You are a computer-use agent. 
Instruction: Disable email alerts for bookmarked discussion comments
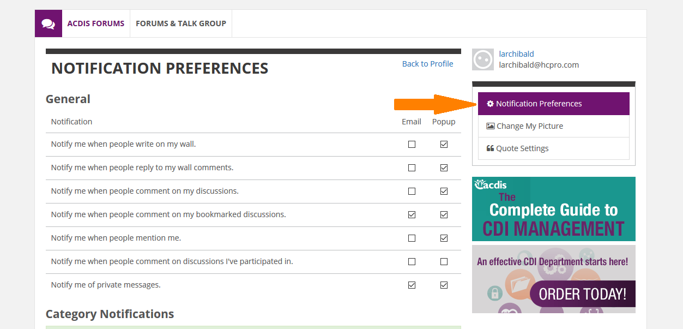tap(412, 214)
